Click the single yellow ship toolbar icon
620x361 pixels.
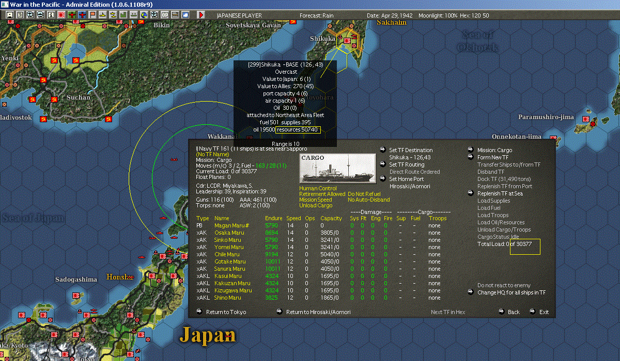(102, 15)
